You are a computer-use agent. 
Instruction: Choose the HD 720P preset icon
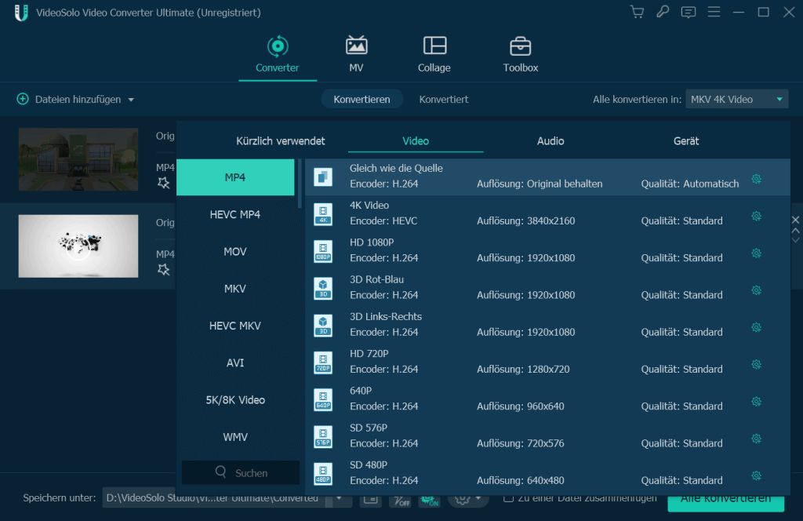point(322,363)
